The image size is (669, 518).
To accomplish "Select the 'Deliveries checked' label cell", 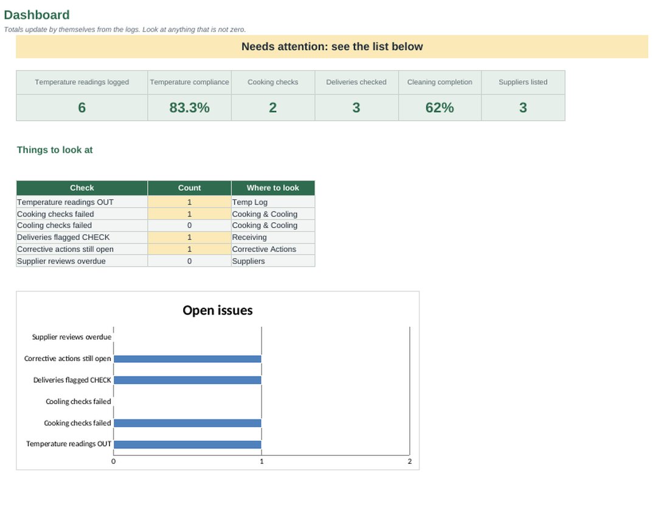I will click(356, 82).
